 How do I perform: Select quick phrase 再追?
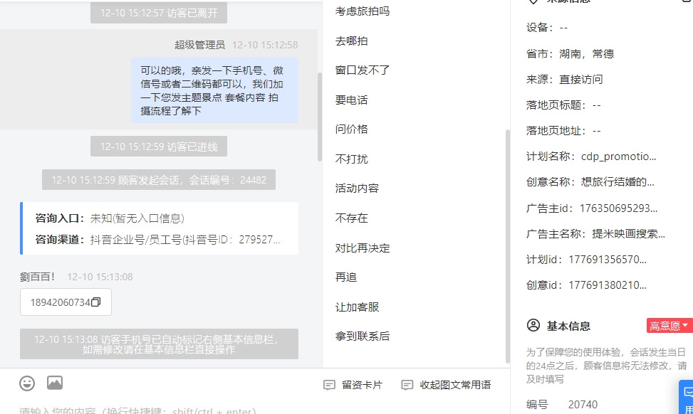[346, 277]
